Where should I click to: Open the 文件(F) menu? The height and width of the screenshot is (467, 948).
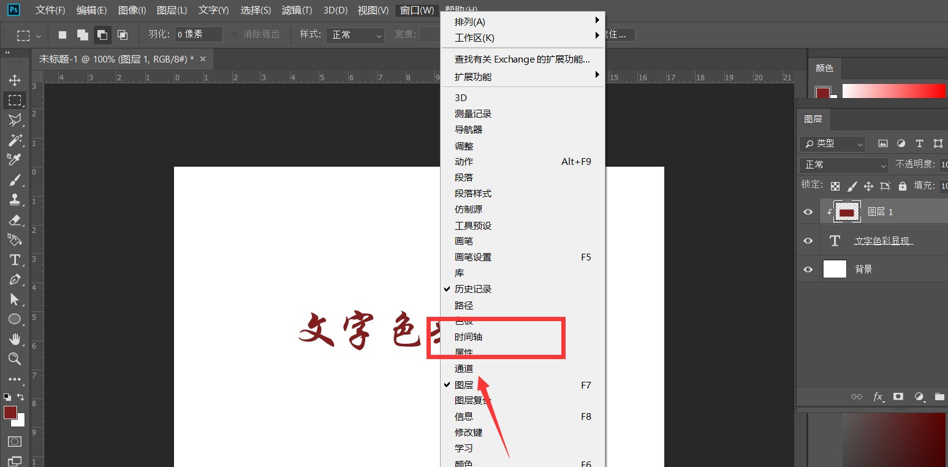point(50,10)
